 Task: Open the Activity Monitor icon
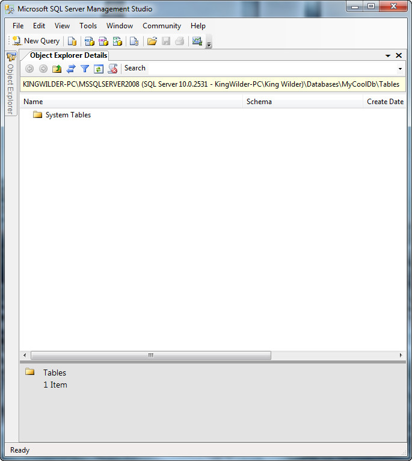pos(197,41)
